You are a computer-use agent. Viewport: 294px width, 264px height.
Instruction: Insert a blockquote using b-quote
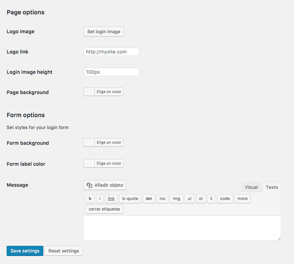pos(130,199)
